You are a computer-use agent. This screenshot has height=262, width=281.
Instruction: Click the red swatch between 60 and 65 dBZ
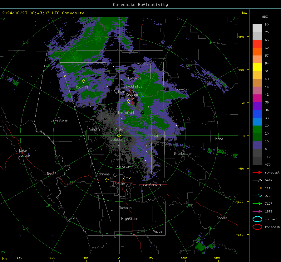pyautogui.click(x=257, y=44)
